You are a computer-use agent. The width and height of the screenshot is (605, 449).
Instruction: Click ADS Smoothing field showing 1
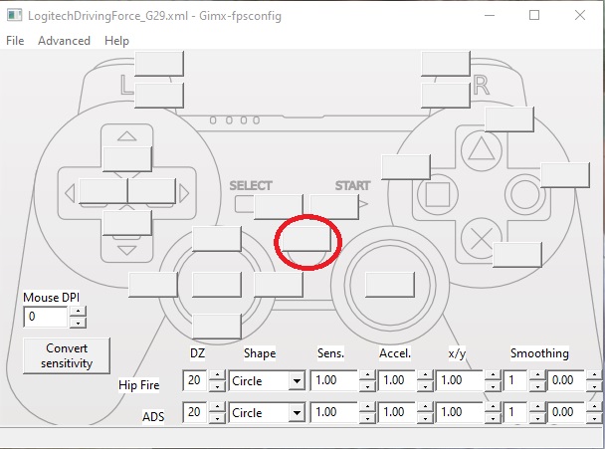(515, 412)
